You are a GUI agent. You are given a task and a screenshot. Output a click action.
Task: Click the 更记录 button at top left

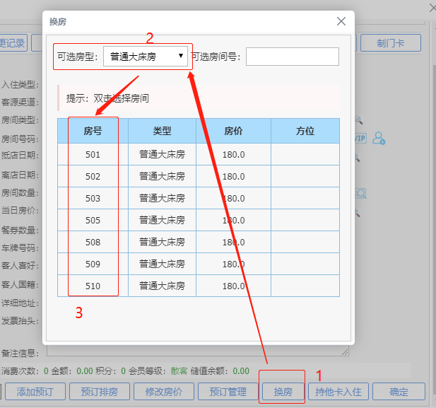pyautogui.click(x=13, y=43)
